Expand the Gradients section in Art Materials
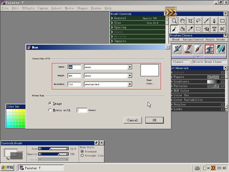The width and height of the screenshot is (229, 172). pos(172,81)
